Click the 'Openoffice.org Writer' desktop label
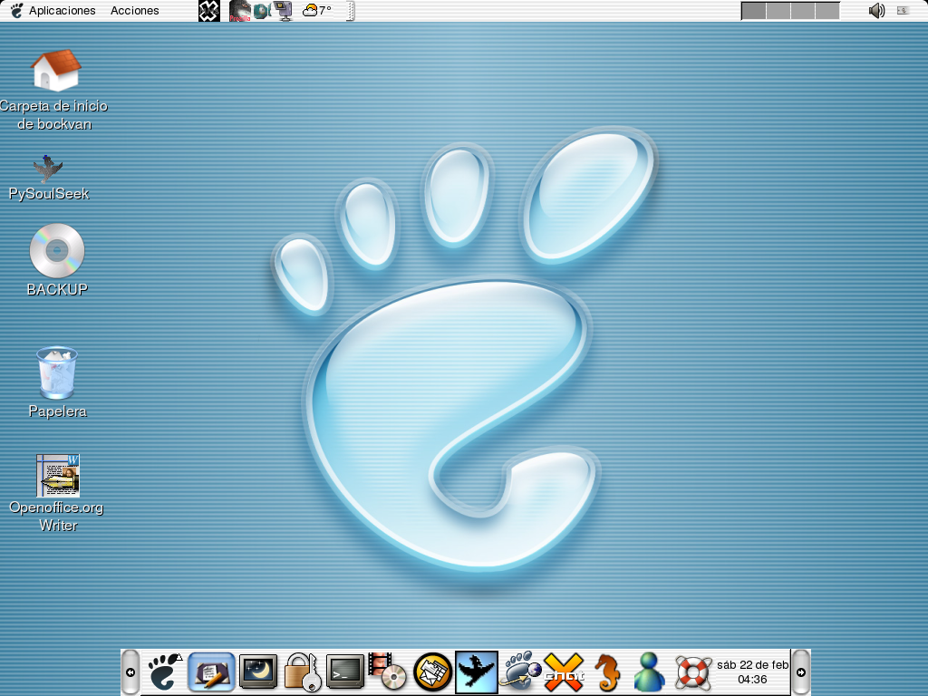Image resolution: width=928 pixels, height=696 pixels. click(x=57, y=516)
